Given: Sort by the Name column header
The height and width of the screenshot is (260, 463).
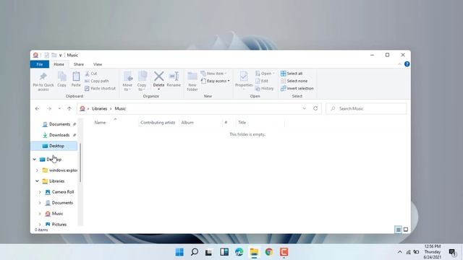Looking at the screenshot, I should (100, 122).
